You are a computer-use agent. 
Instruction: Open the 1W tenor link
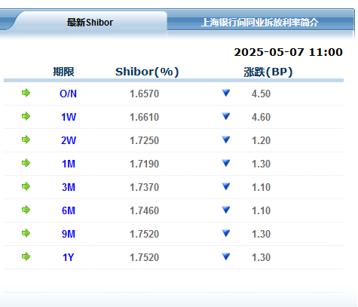pyautogui.click(x=69, y=117)
